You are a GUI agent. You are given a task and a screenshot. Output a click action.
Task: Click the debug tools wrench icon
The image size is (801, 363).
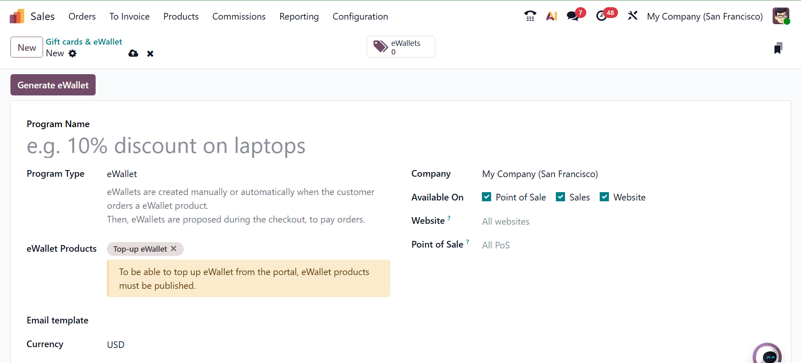pyautogui.click(x=633, y=16)
